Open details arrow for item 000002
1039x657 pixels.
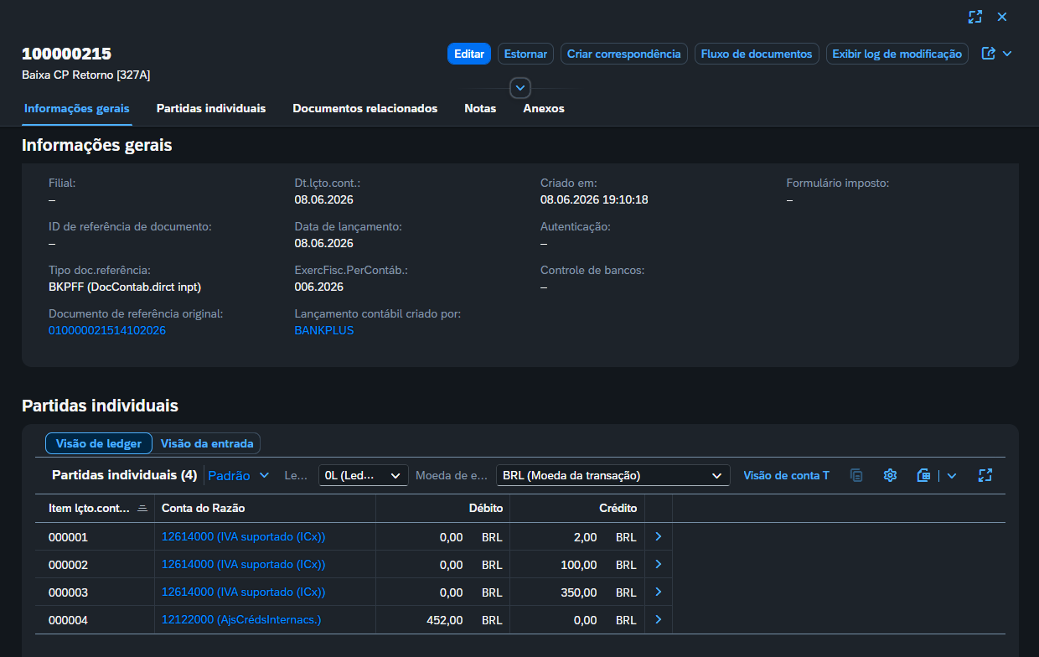[659, 564]
